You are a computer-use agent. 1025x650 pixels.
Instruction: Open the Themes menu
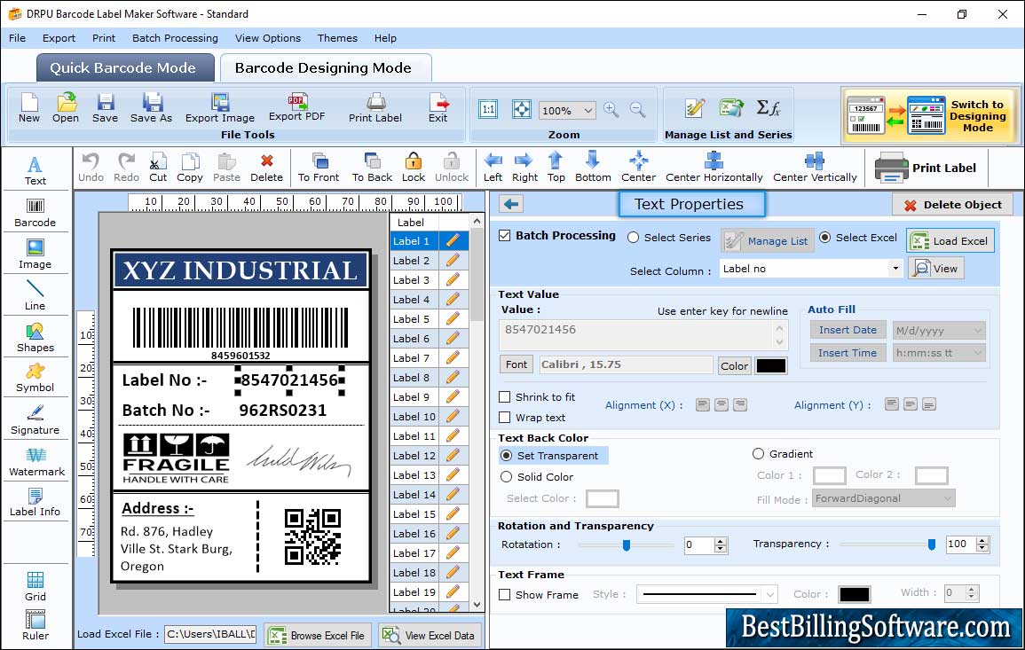pyautogui.click(x=337, y=38)
